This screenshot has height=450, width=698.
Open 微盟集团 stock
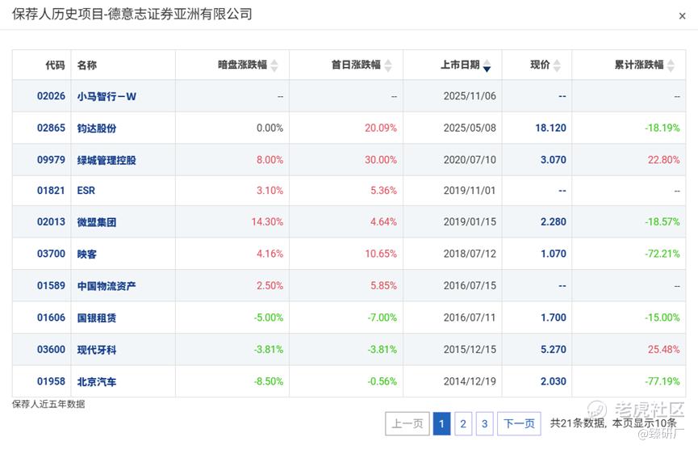click(x=97, y=222)
